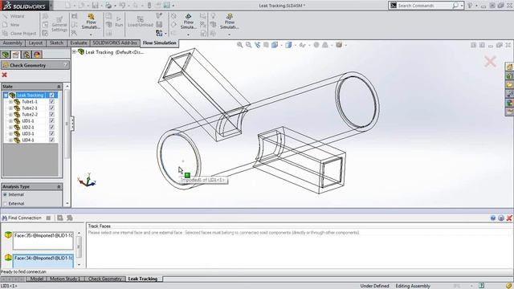Screen dimensions: 514x289
Task: Switch to the Assembly ribbon tab
Action: 12,43
